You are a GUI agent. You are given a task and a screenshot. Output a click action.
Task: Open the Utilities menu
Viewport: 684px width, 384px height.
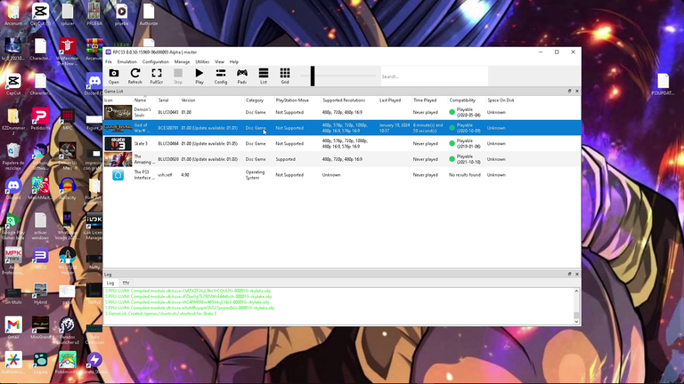pyautogui.click(x=202, y=62)
